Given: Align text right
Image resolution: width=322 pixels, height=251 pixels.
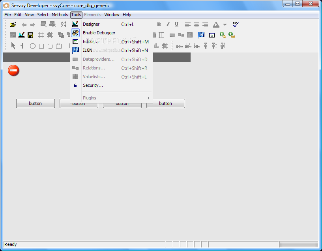Looking at the screenshot, I should [x=205, y=24].
